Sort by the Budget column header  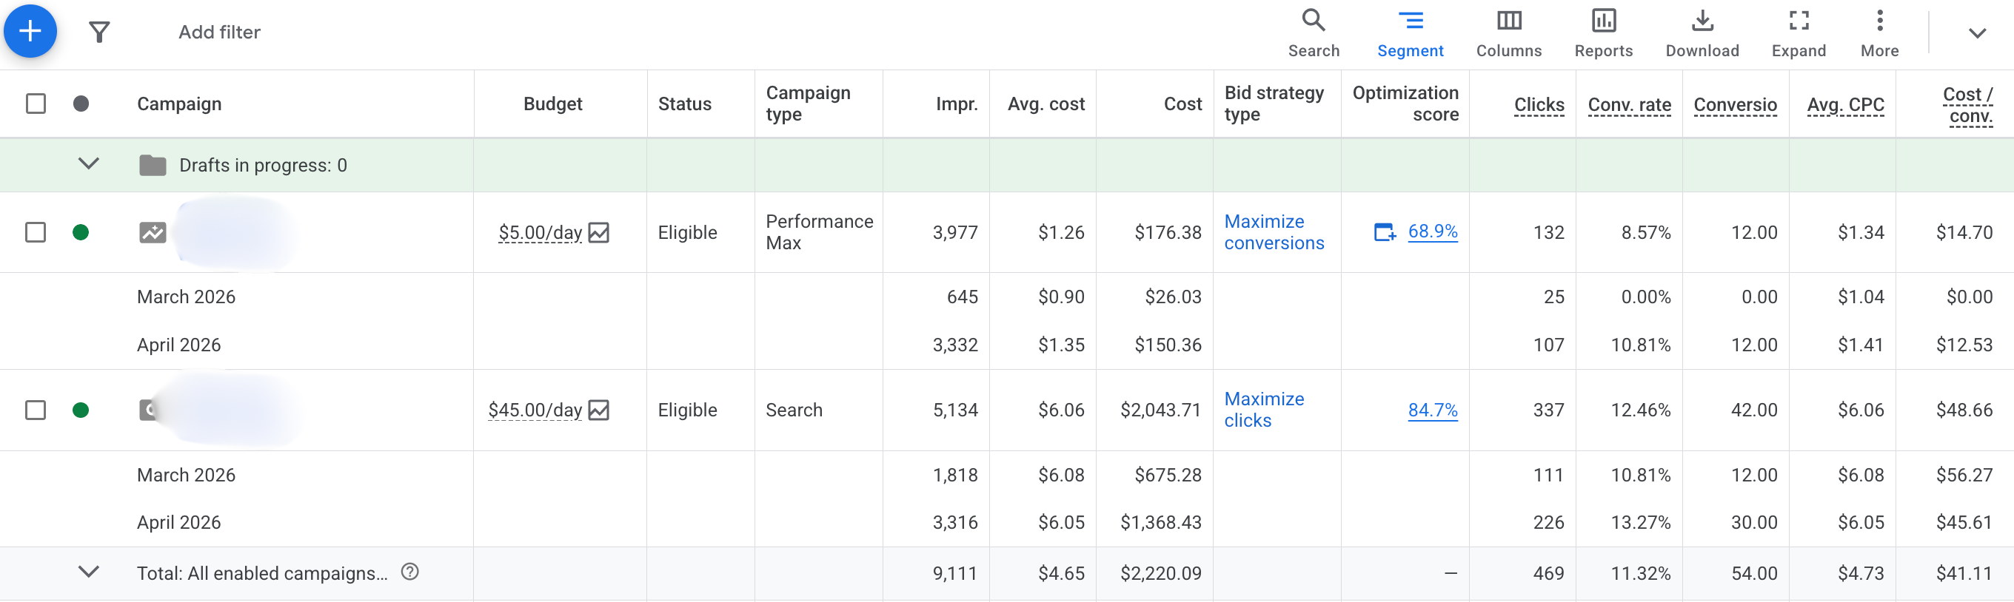(553, 104)
